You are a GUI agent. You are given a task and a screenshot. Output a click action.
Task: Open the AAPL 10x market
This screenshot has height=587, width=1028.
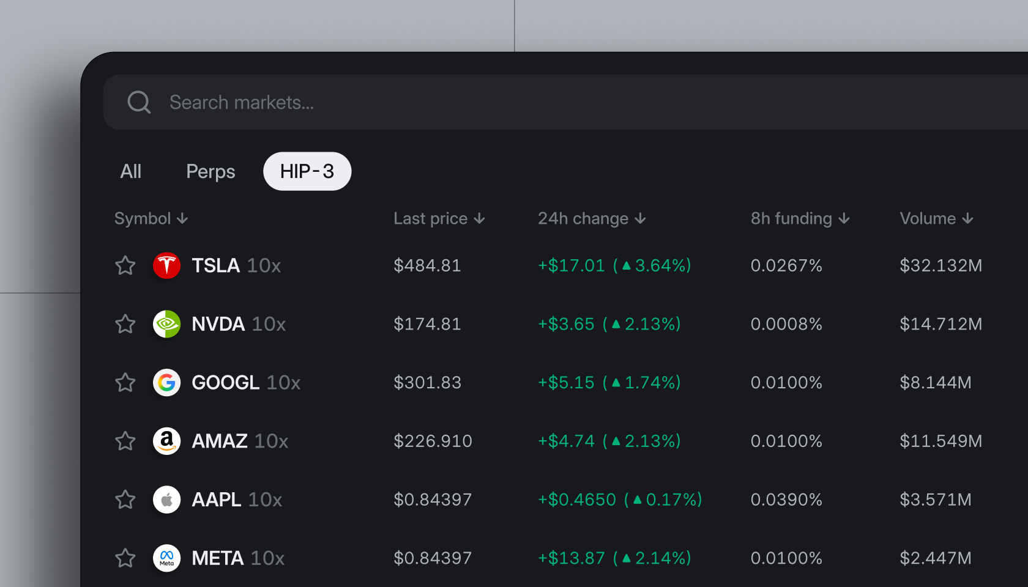tap(237, 500)
